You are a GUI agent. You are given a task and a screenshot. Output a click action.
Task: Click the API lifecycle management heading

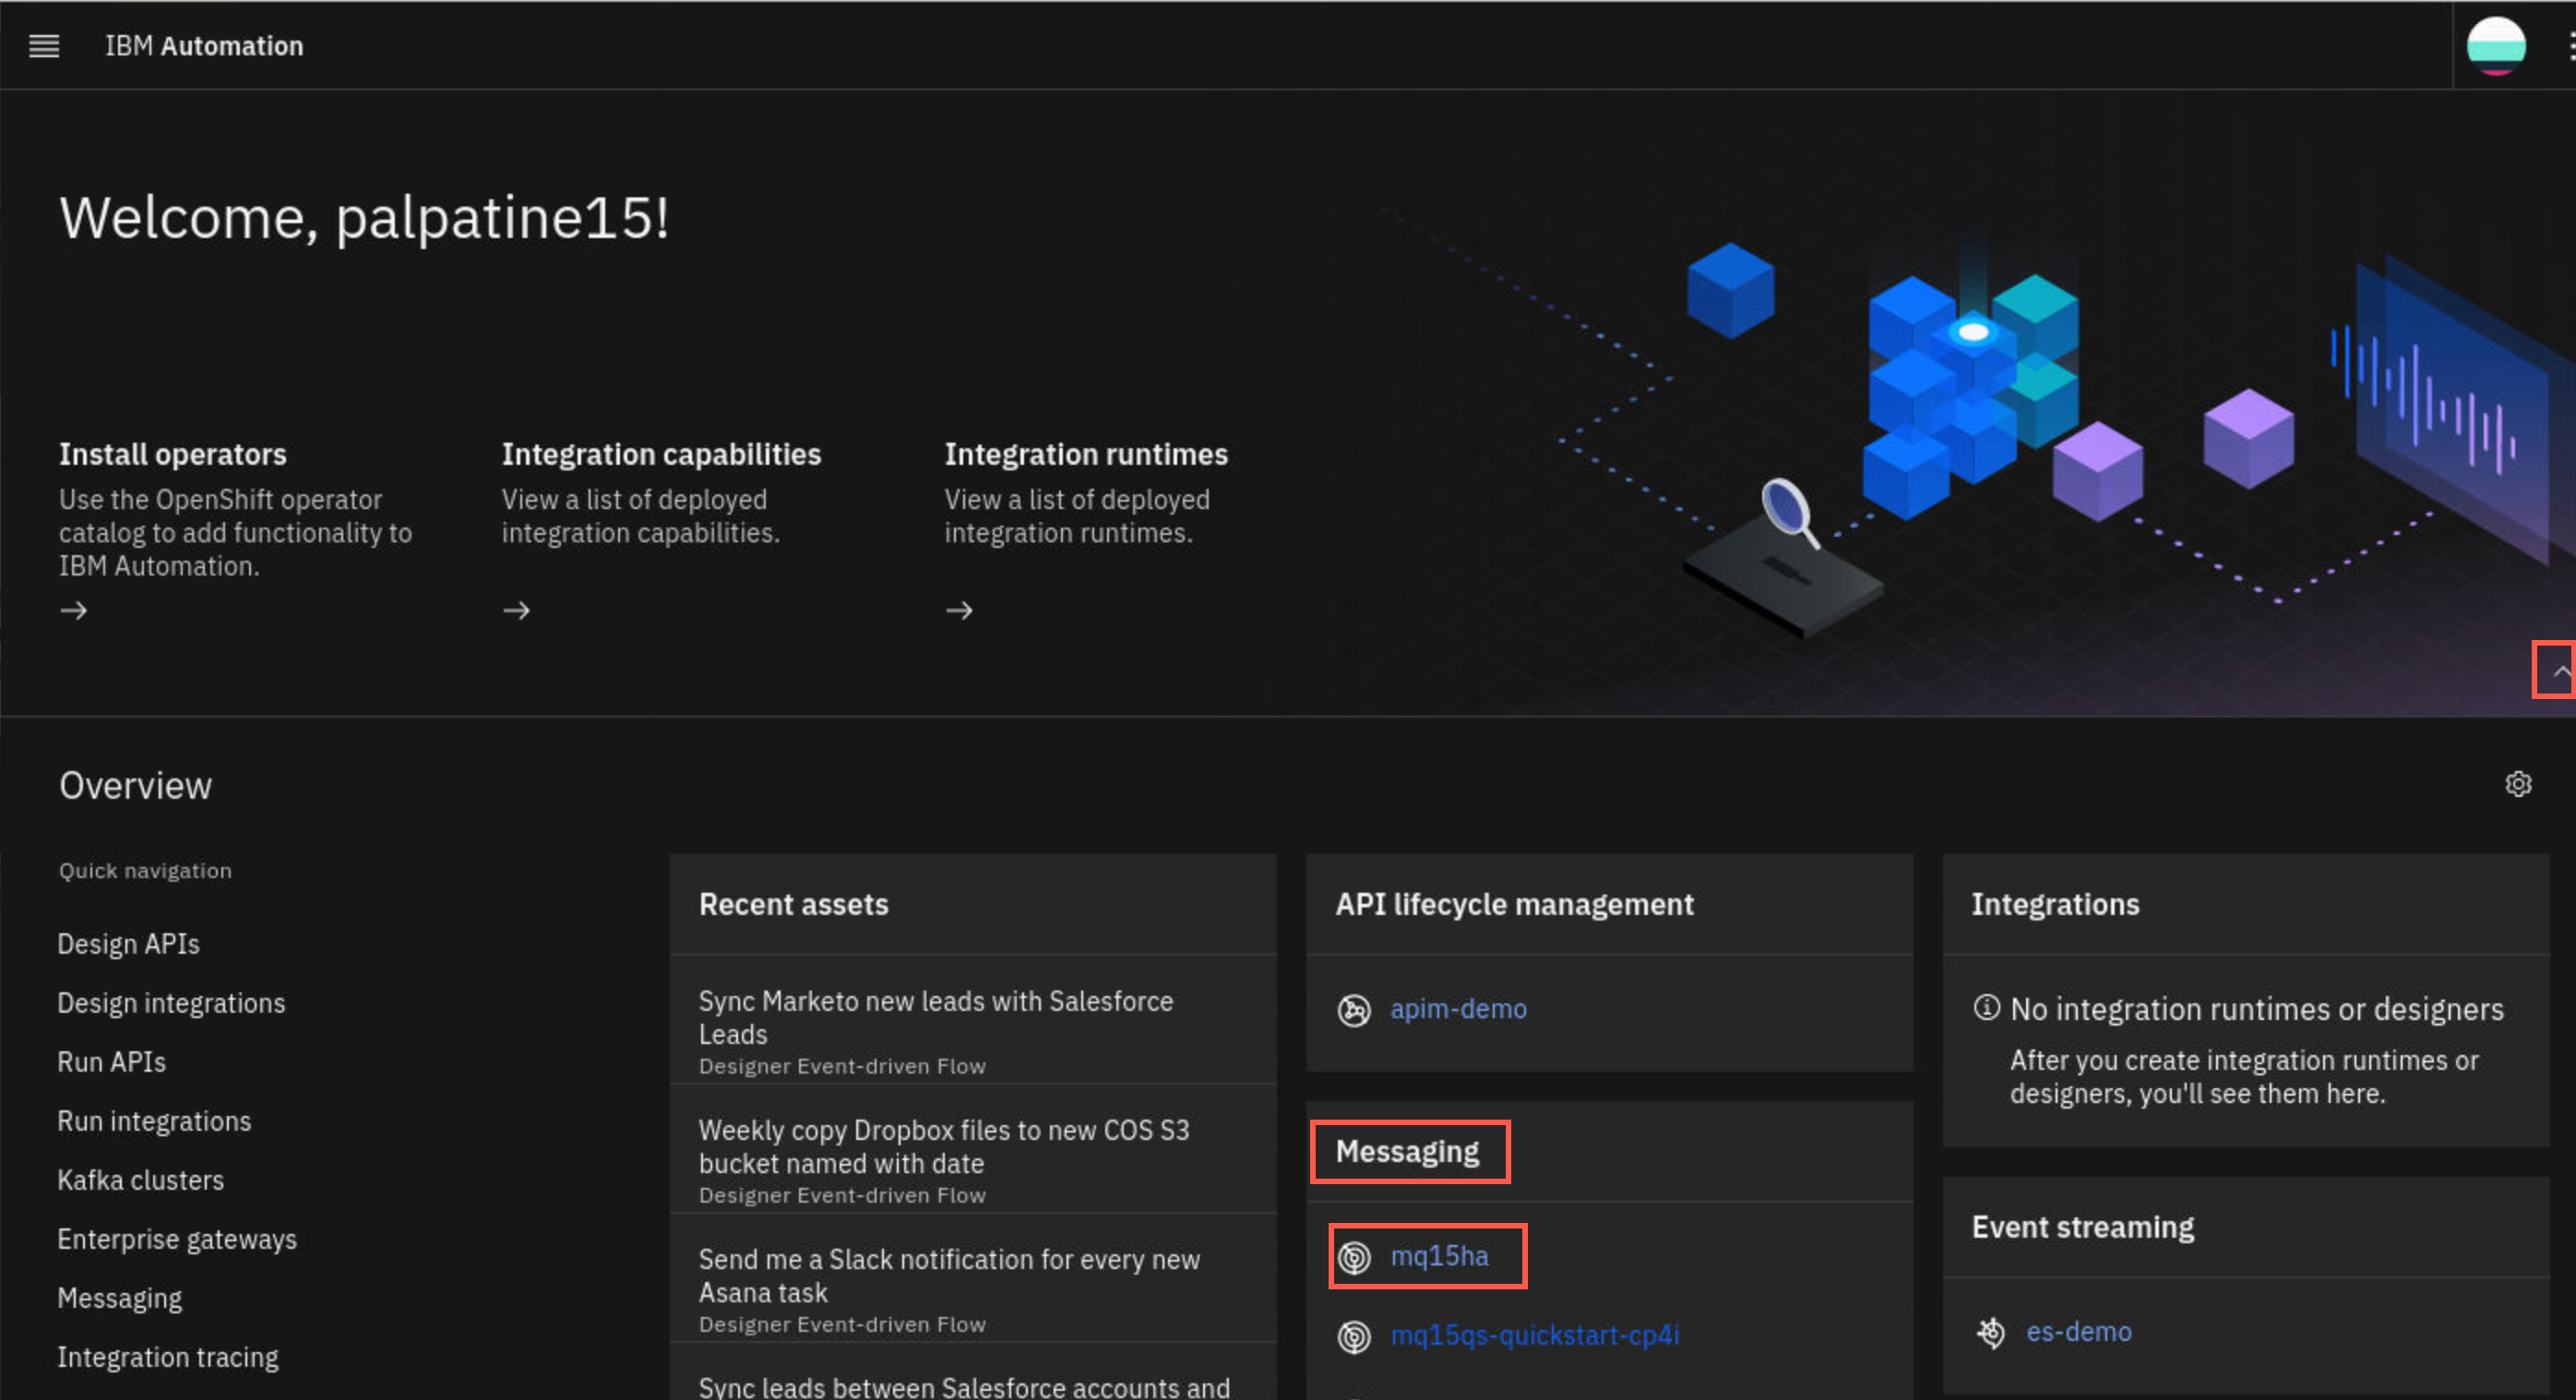pyautogui.click(x=1514, y=905)
